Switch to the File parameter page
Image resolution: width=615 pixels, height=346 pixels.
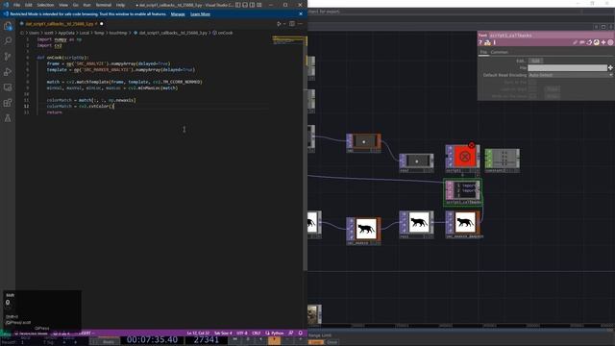(483, 52)
